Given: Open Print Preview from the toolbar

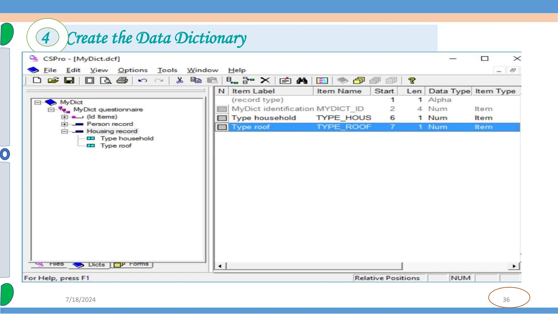Looking at the screenshot, I should [x=106, y=80].
